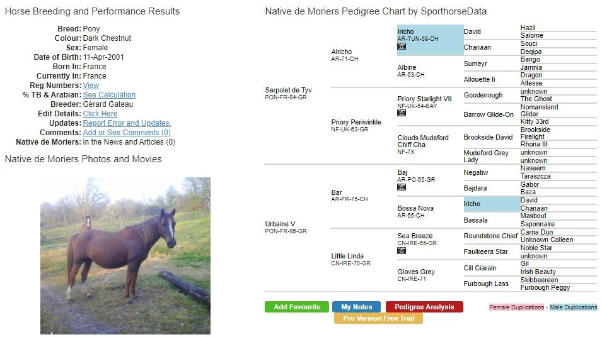Click the camera icon under Iricho
This screenshot has width=602, height=337.
[402, 47]
